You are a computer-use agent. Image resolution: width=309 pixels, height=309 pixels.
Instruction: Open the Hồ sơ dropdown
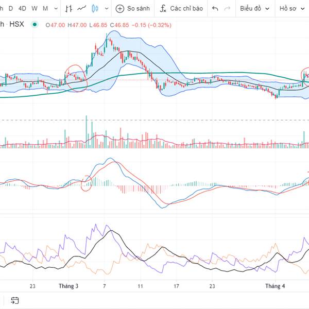pyautogui.click(x=292, y=8)
